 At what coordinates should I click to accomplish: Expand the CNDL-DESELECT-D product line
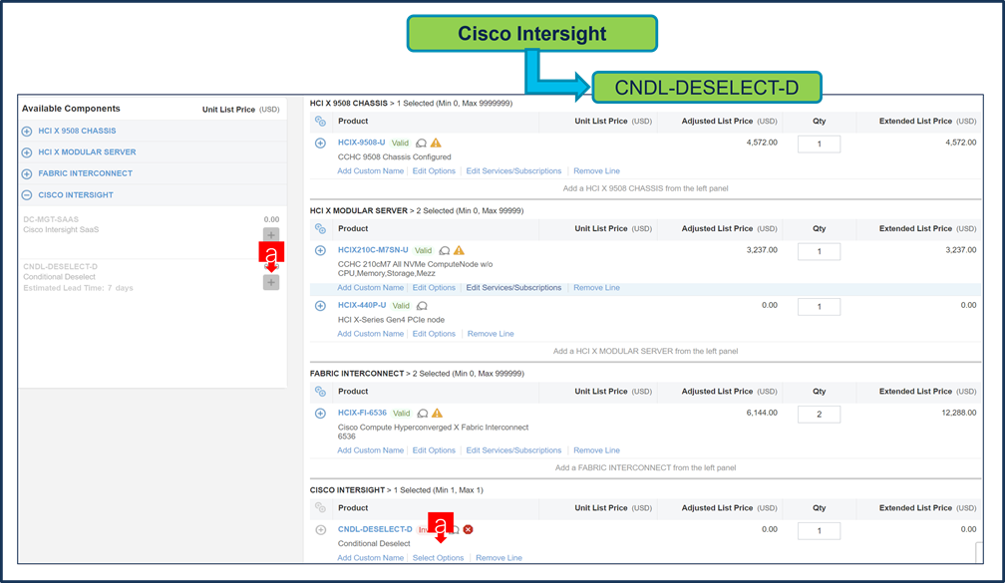click(x=320, y=530)
